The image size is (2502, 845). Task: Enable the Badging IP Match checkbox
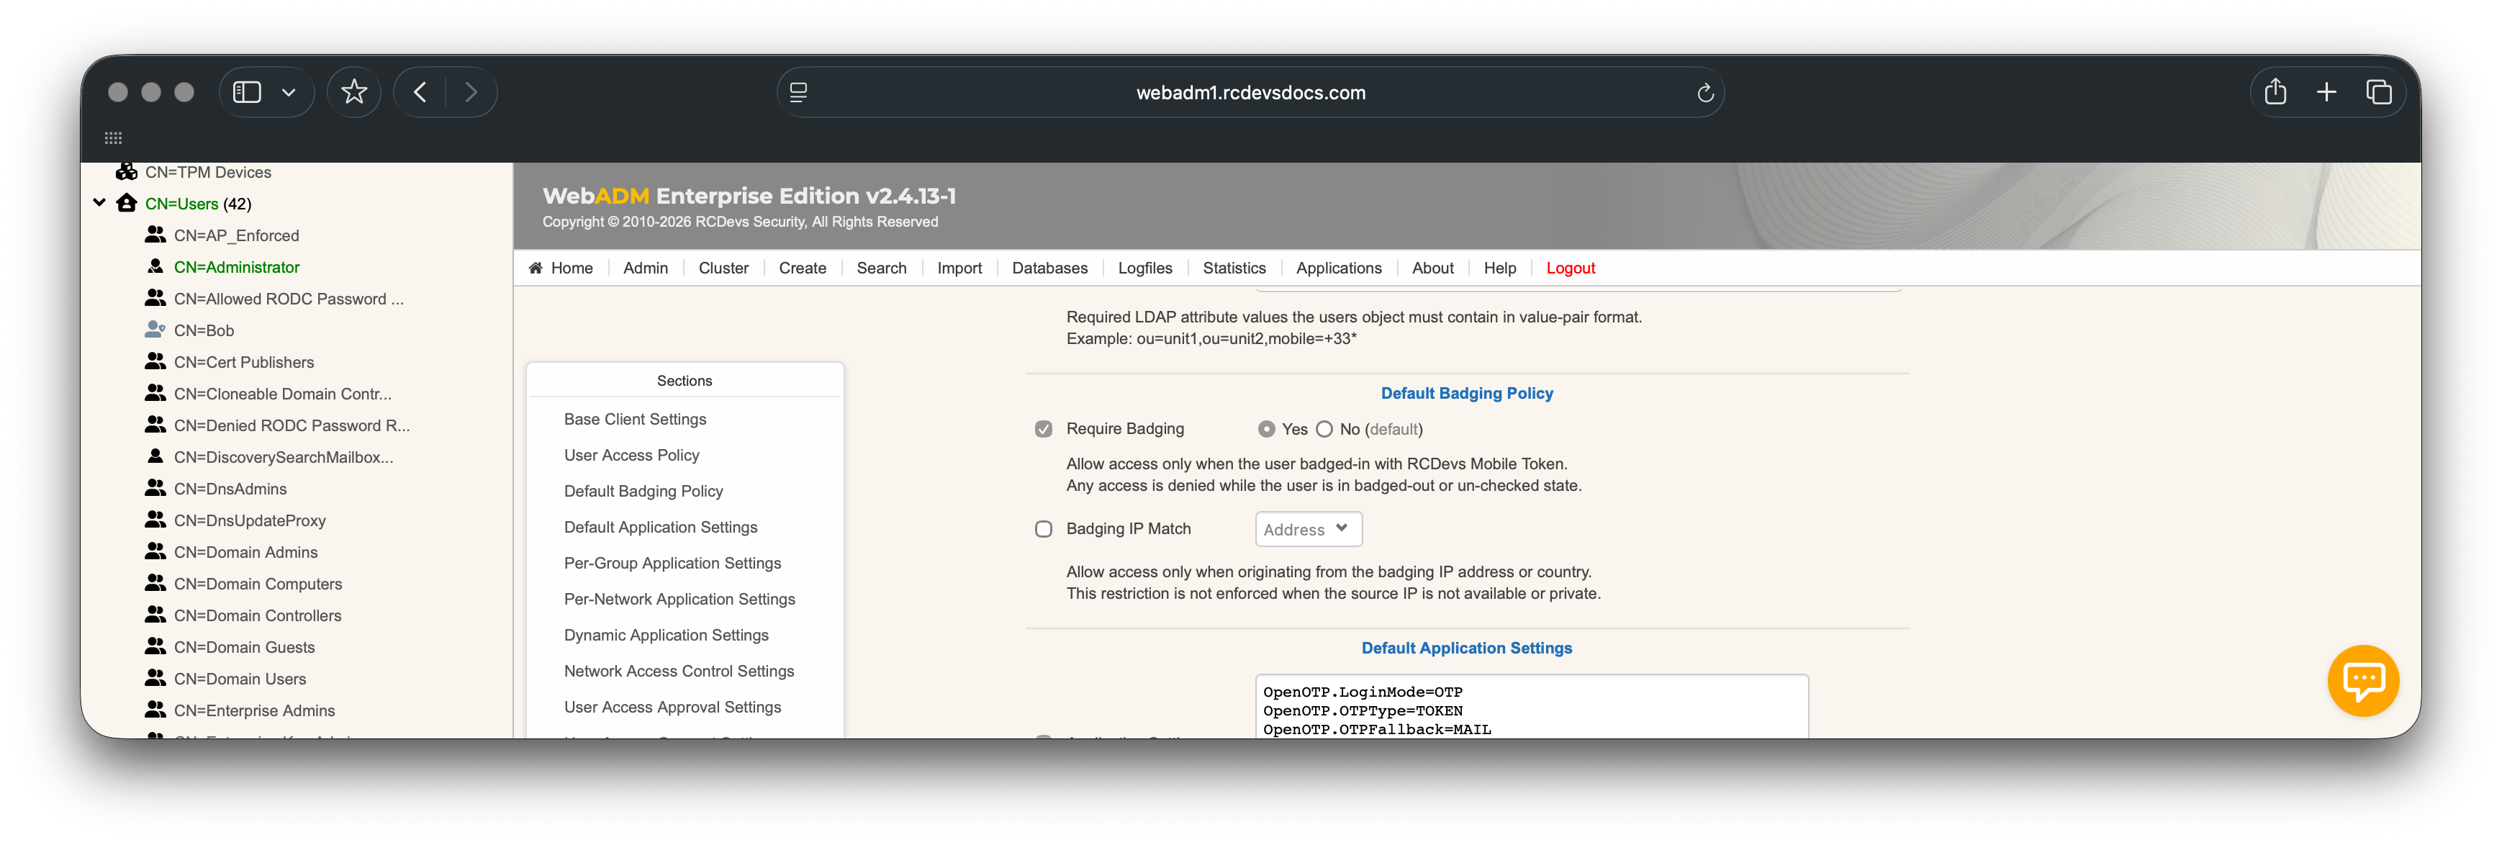pos(1043,529)
